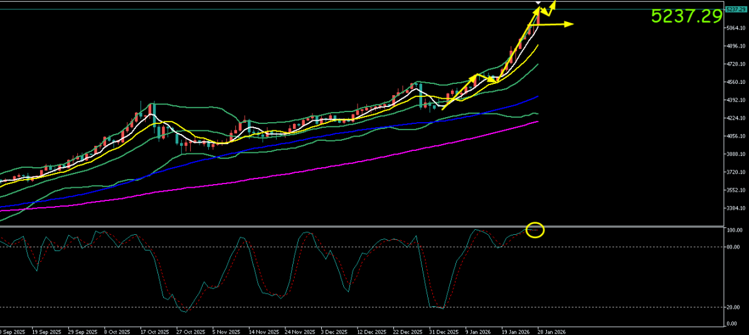Screen dimensions: 749x335
Task: Click the white triangle marker at chart top
Action: (x=538, y=3)
